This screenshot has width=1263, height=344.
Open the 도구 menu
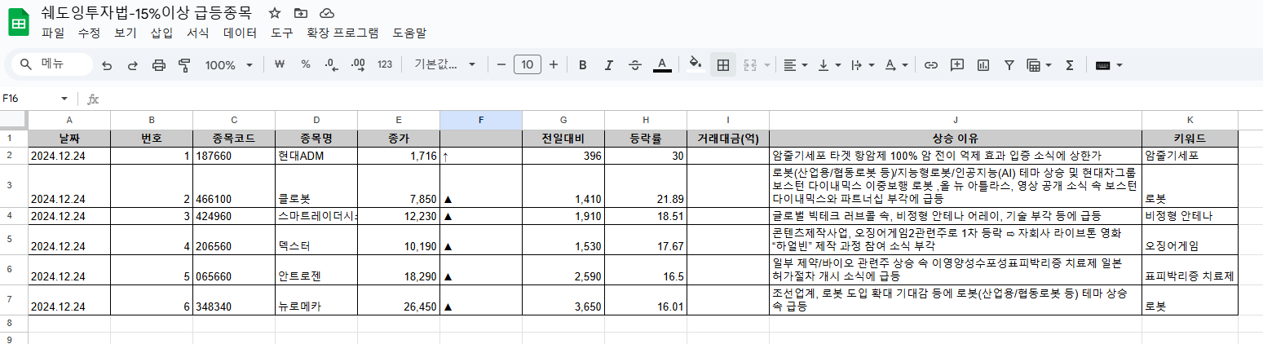pyautogui.click(x=282, y=33)
